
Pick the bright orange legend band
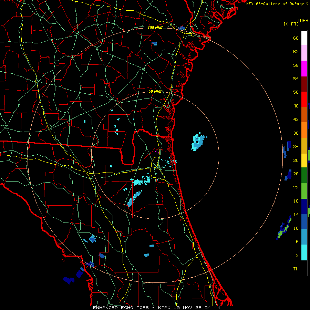[x=304, y=130]
